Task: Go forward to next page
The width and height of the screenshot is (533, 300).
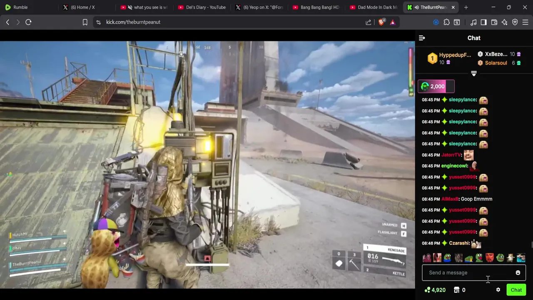Action: pos(18,22)
